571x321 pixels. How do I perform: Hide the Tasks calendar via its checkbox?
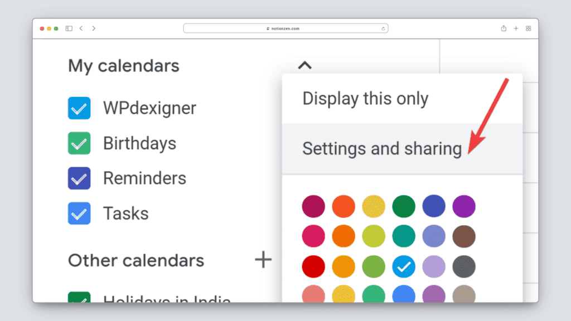point(79,213)
